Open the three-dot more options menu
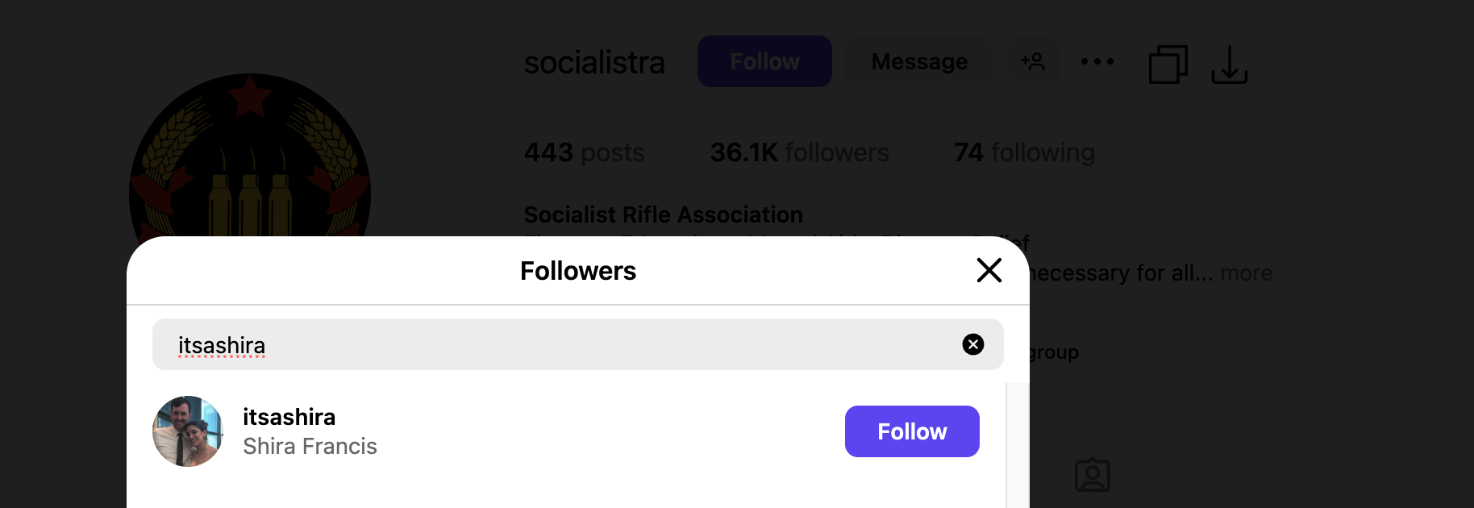Image resolution: width=1474 pixels, height=508 pixels. (1097, 62)
